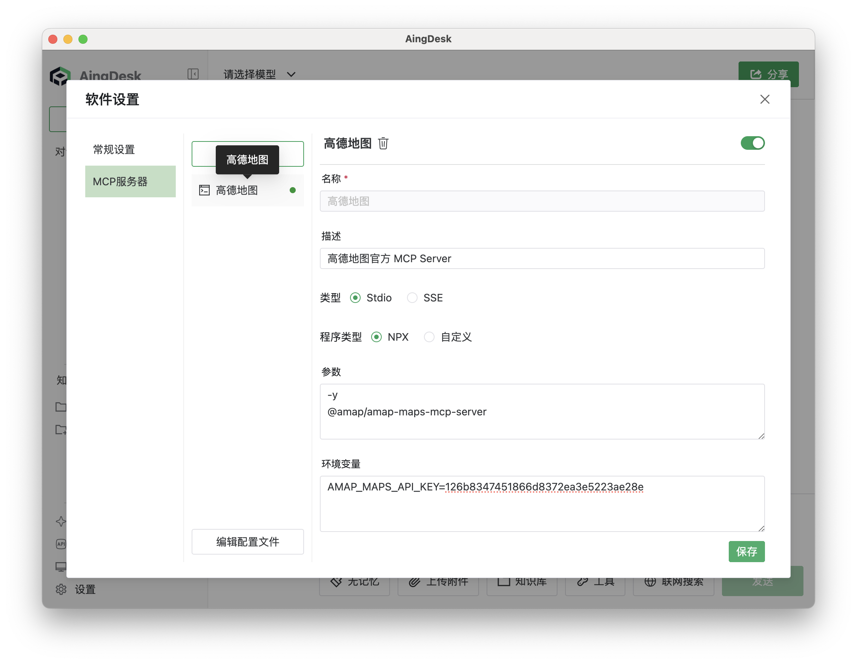Choose 自定义 program type radio
Image resolution: width=857 pixels, height=664 pixels.
point(429,337)
